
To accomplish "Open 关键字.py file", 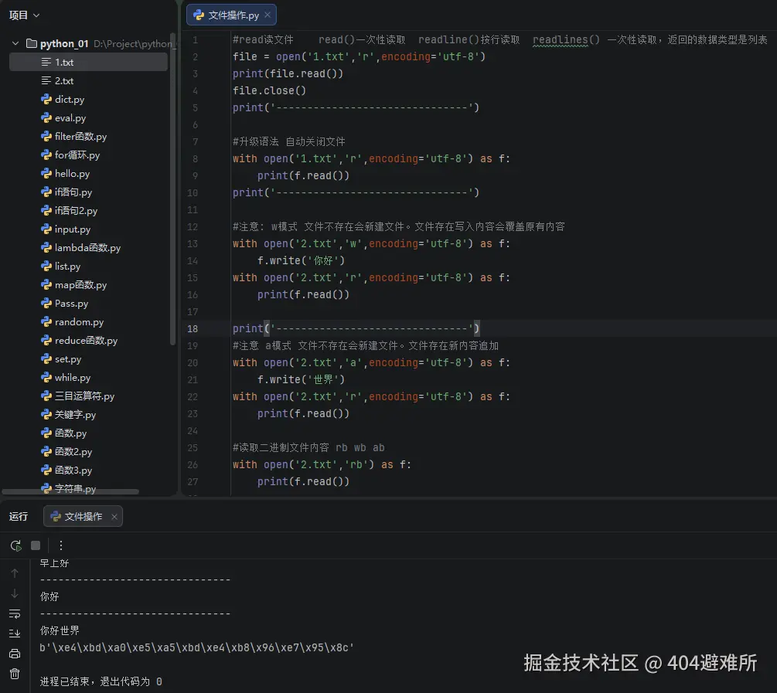I will 75,415.
